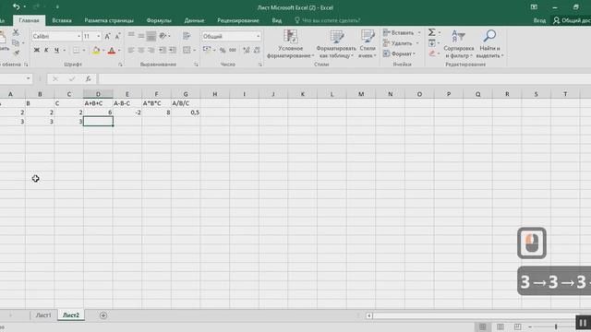Click the Fill down arrow icon

(432, 43)
